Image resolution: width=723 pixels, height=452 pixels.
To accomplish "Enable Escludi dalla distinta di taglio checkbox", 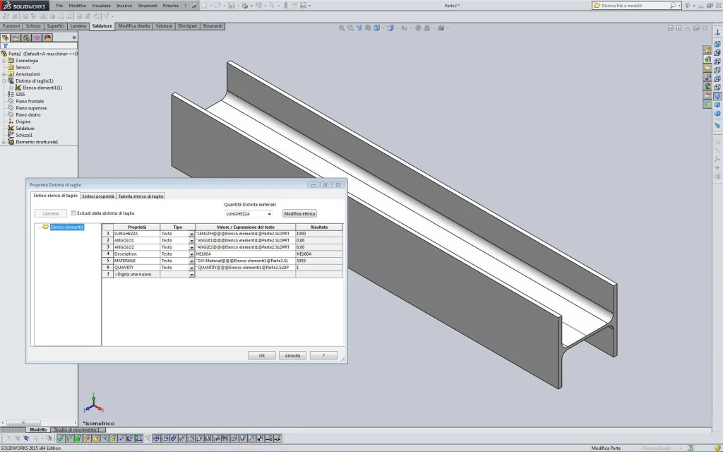I will coord(73,213).
